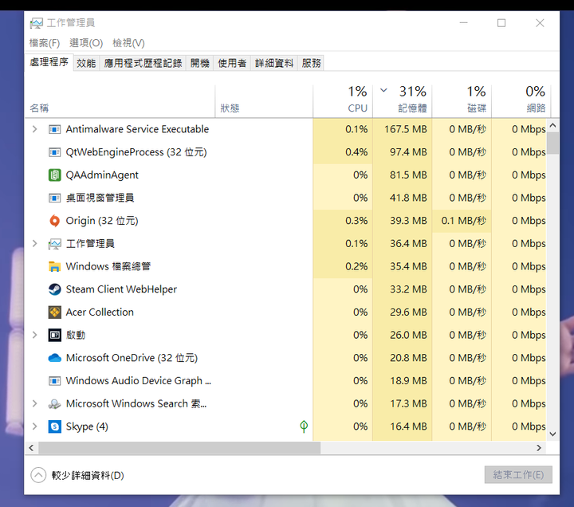Screen dimensions: 574x507
Task: Sort by the 磁碟 column header
Action: pos(462,101)
